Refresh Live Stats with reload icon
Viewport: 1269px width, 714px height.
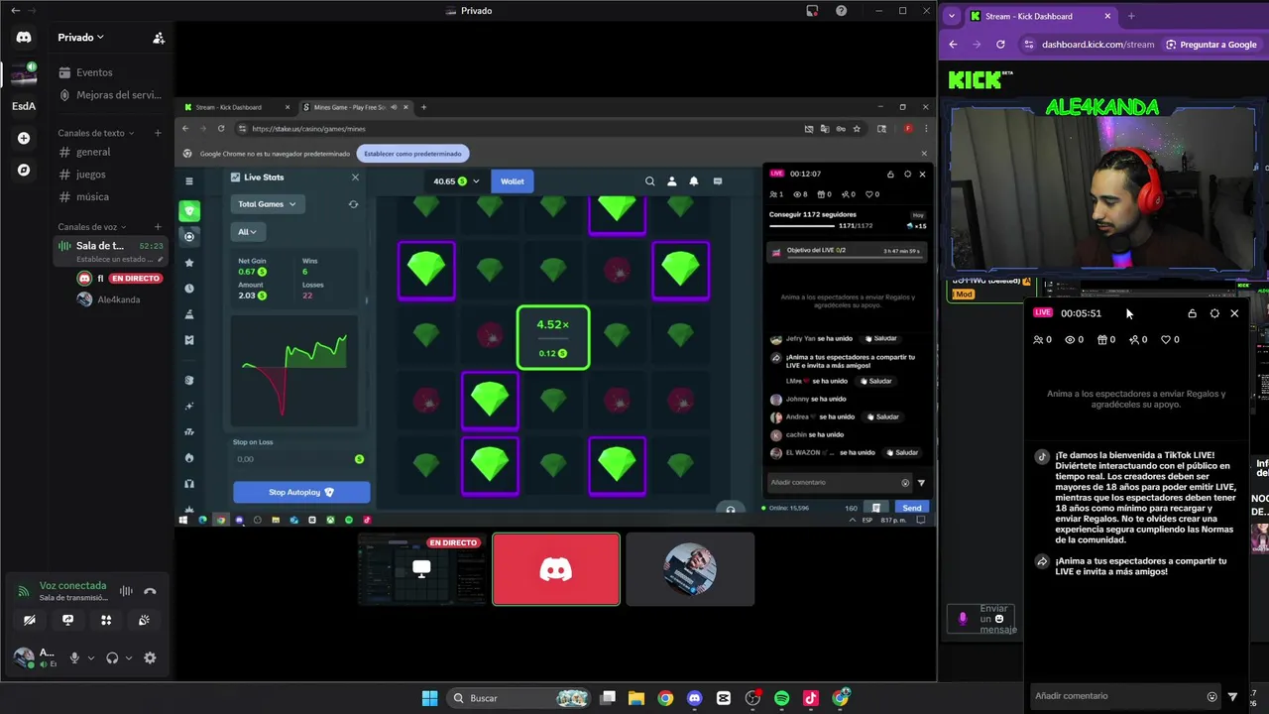click(353, 204)
